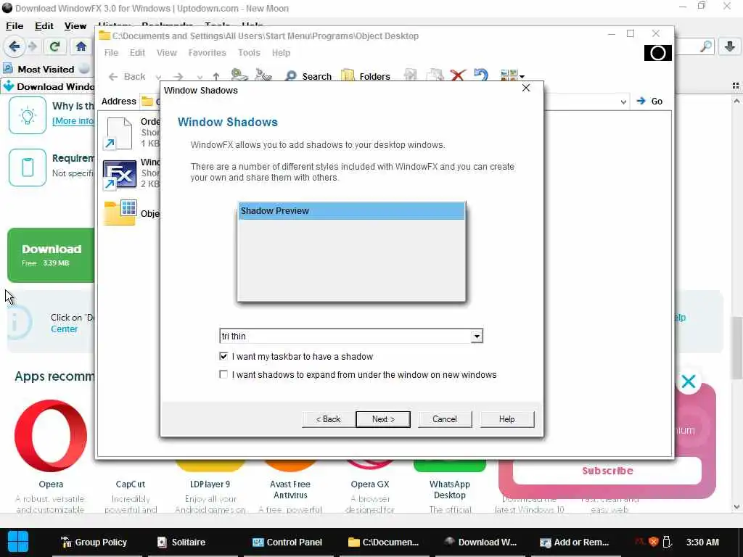The width and height of the screenshot is (743, 557).
Task: Click the Shadow Preview sample window
Action: pyautogui.click(x=352, y=252)
